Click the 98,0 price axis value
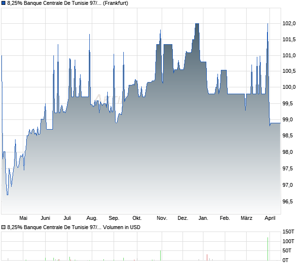 [288, 152]
